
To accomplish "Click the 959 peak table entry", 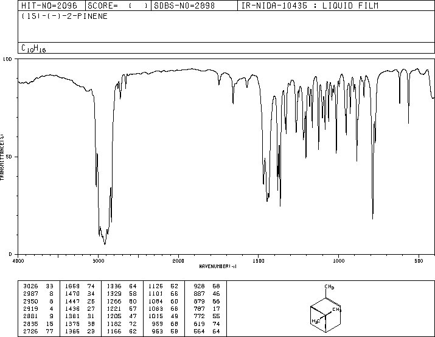I will [x=165, y=324].
